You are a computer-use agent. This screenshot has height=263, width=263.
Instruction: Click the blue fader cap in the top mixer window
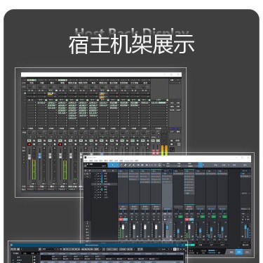tap(39, 156)
